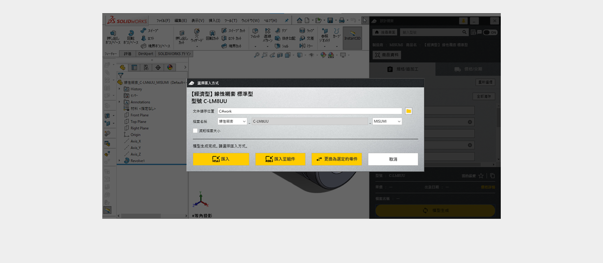The image size is (603, 263).
Task: Open the ファイル(F) menu
Action: [163, 21]
